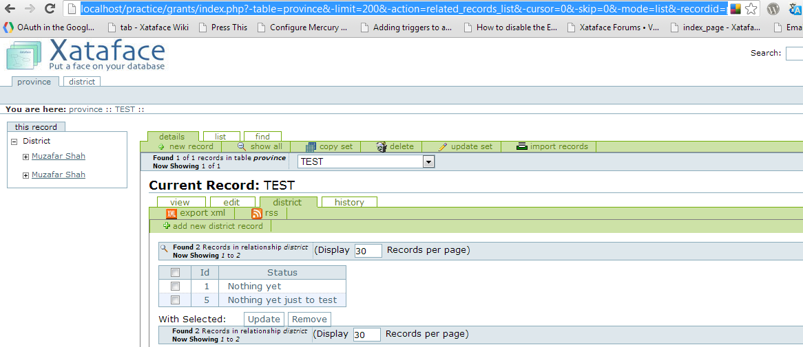Click the orange rss feed icon
The image size is (803, 347).
pos(257,214)
